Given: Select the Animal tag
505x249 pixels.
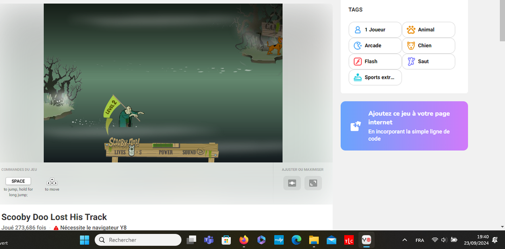Looking at the screenshot, I should point(428,30).
